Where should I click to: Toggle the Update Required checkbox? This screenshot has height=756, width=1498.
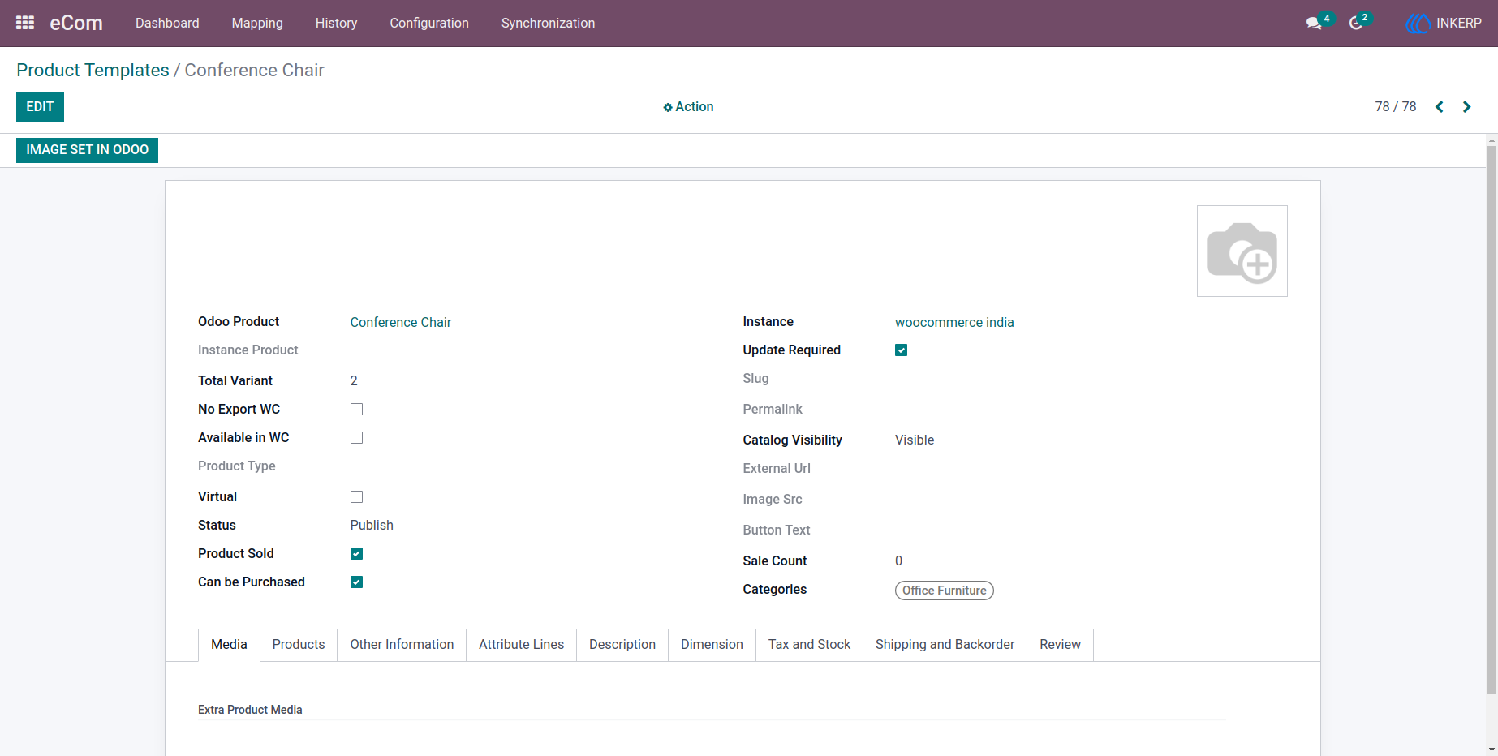(901, 350)
